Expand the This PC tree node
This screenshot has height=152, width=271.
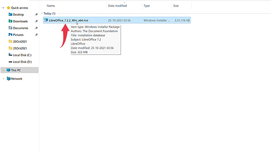3,70
